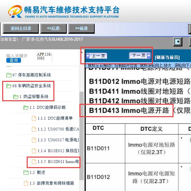Screen dimensions: 191x191
Task: Click the DTC定义 column header
Action: coord(151,129)
